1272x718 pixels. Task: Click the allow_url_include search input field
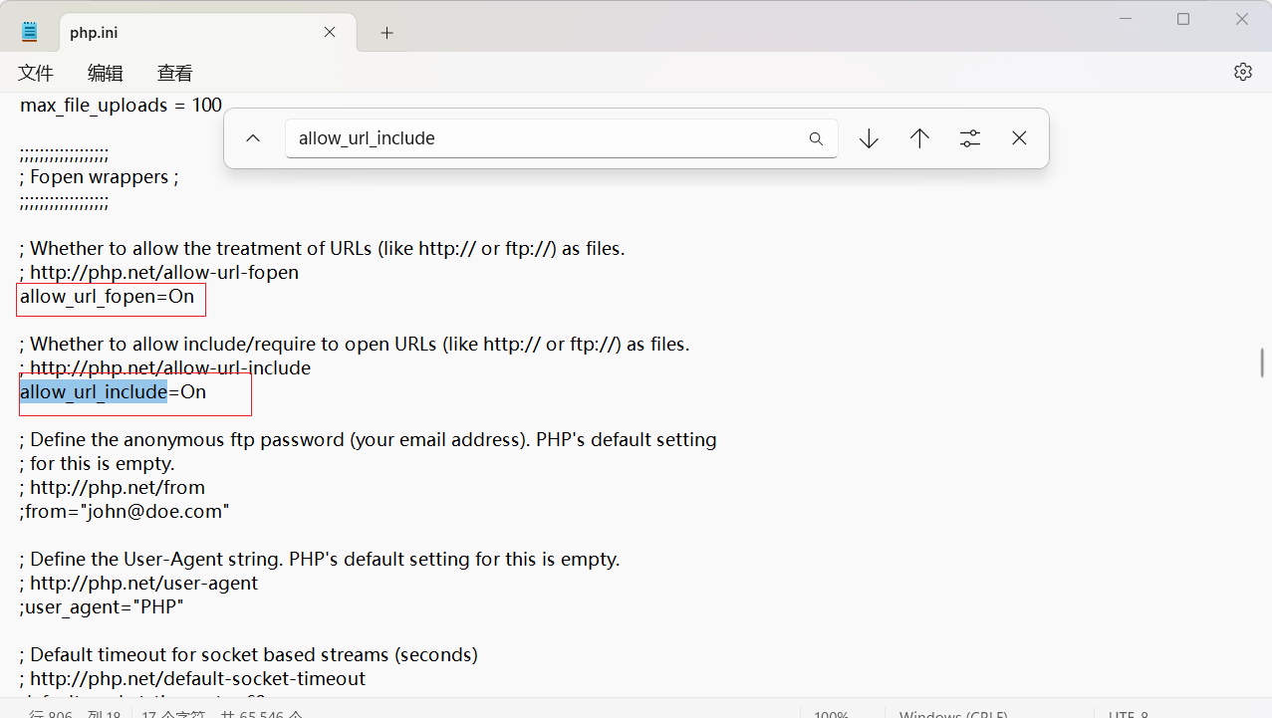click(548, 138)
